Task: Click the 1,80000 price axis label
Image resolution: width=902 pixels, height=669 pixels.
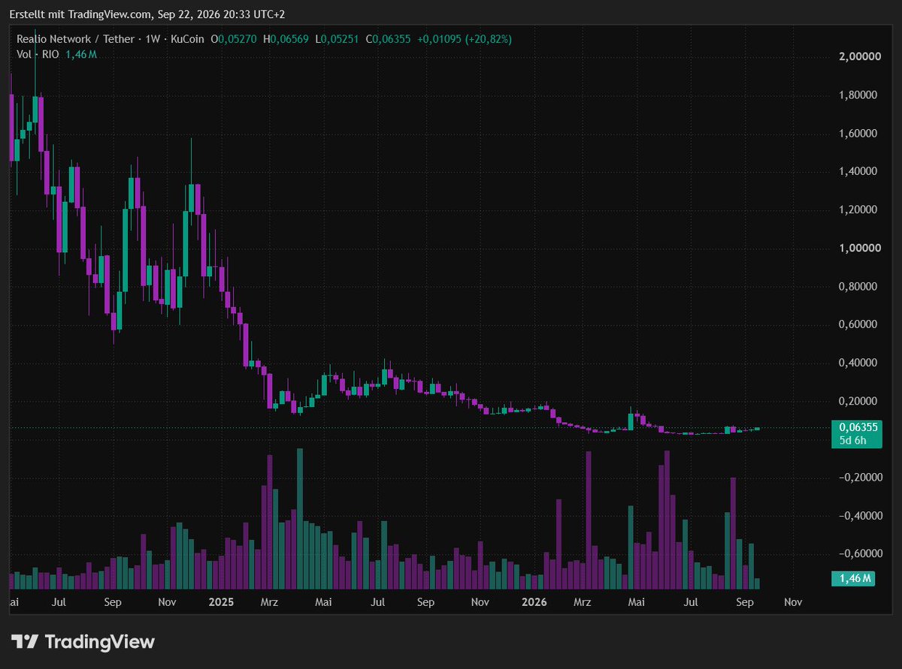Action: click(x=858, y=95)
